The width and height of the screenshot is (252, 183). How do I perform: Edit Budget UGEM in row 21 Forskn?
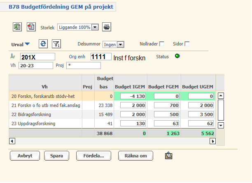pos(201,105)
